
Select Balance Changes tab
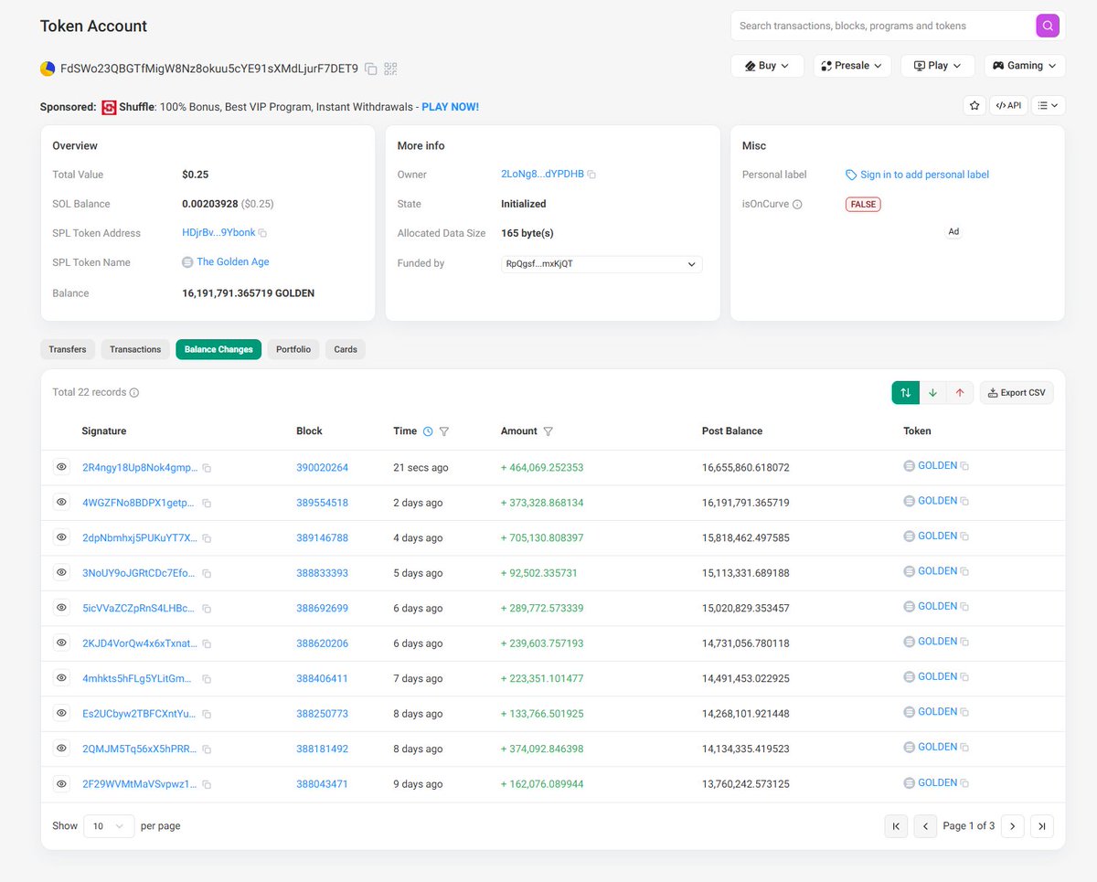pyautogui.click(x=218, y=349)
